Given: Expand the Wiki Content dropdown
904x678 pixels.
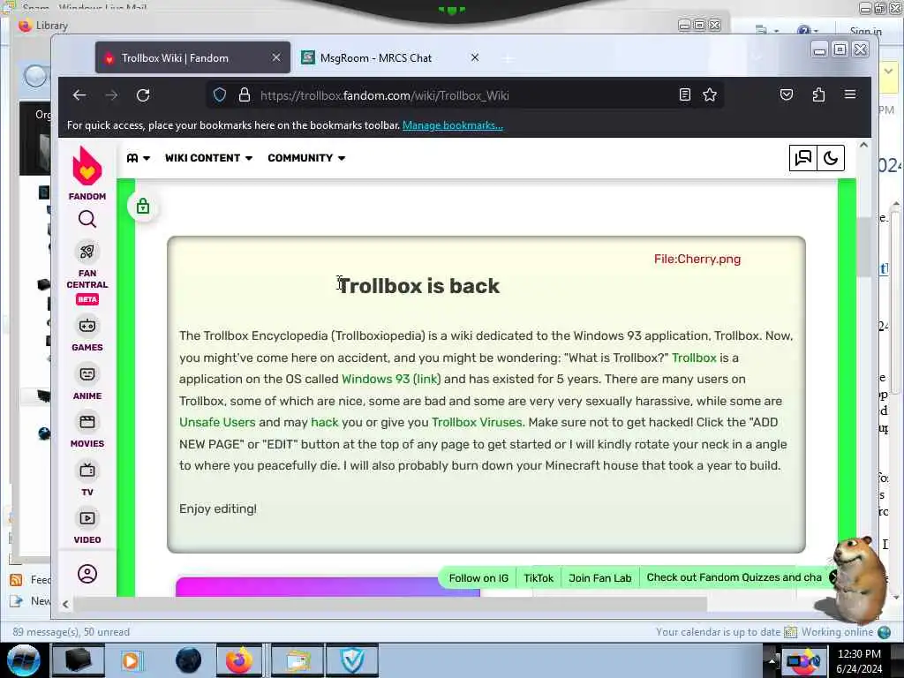Looking at the screenshot, I should [208, 158].
